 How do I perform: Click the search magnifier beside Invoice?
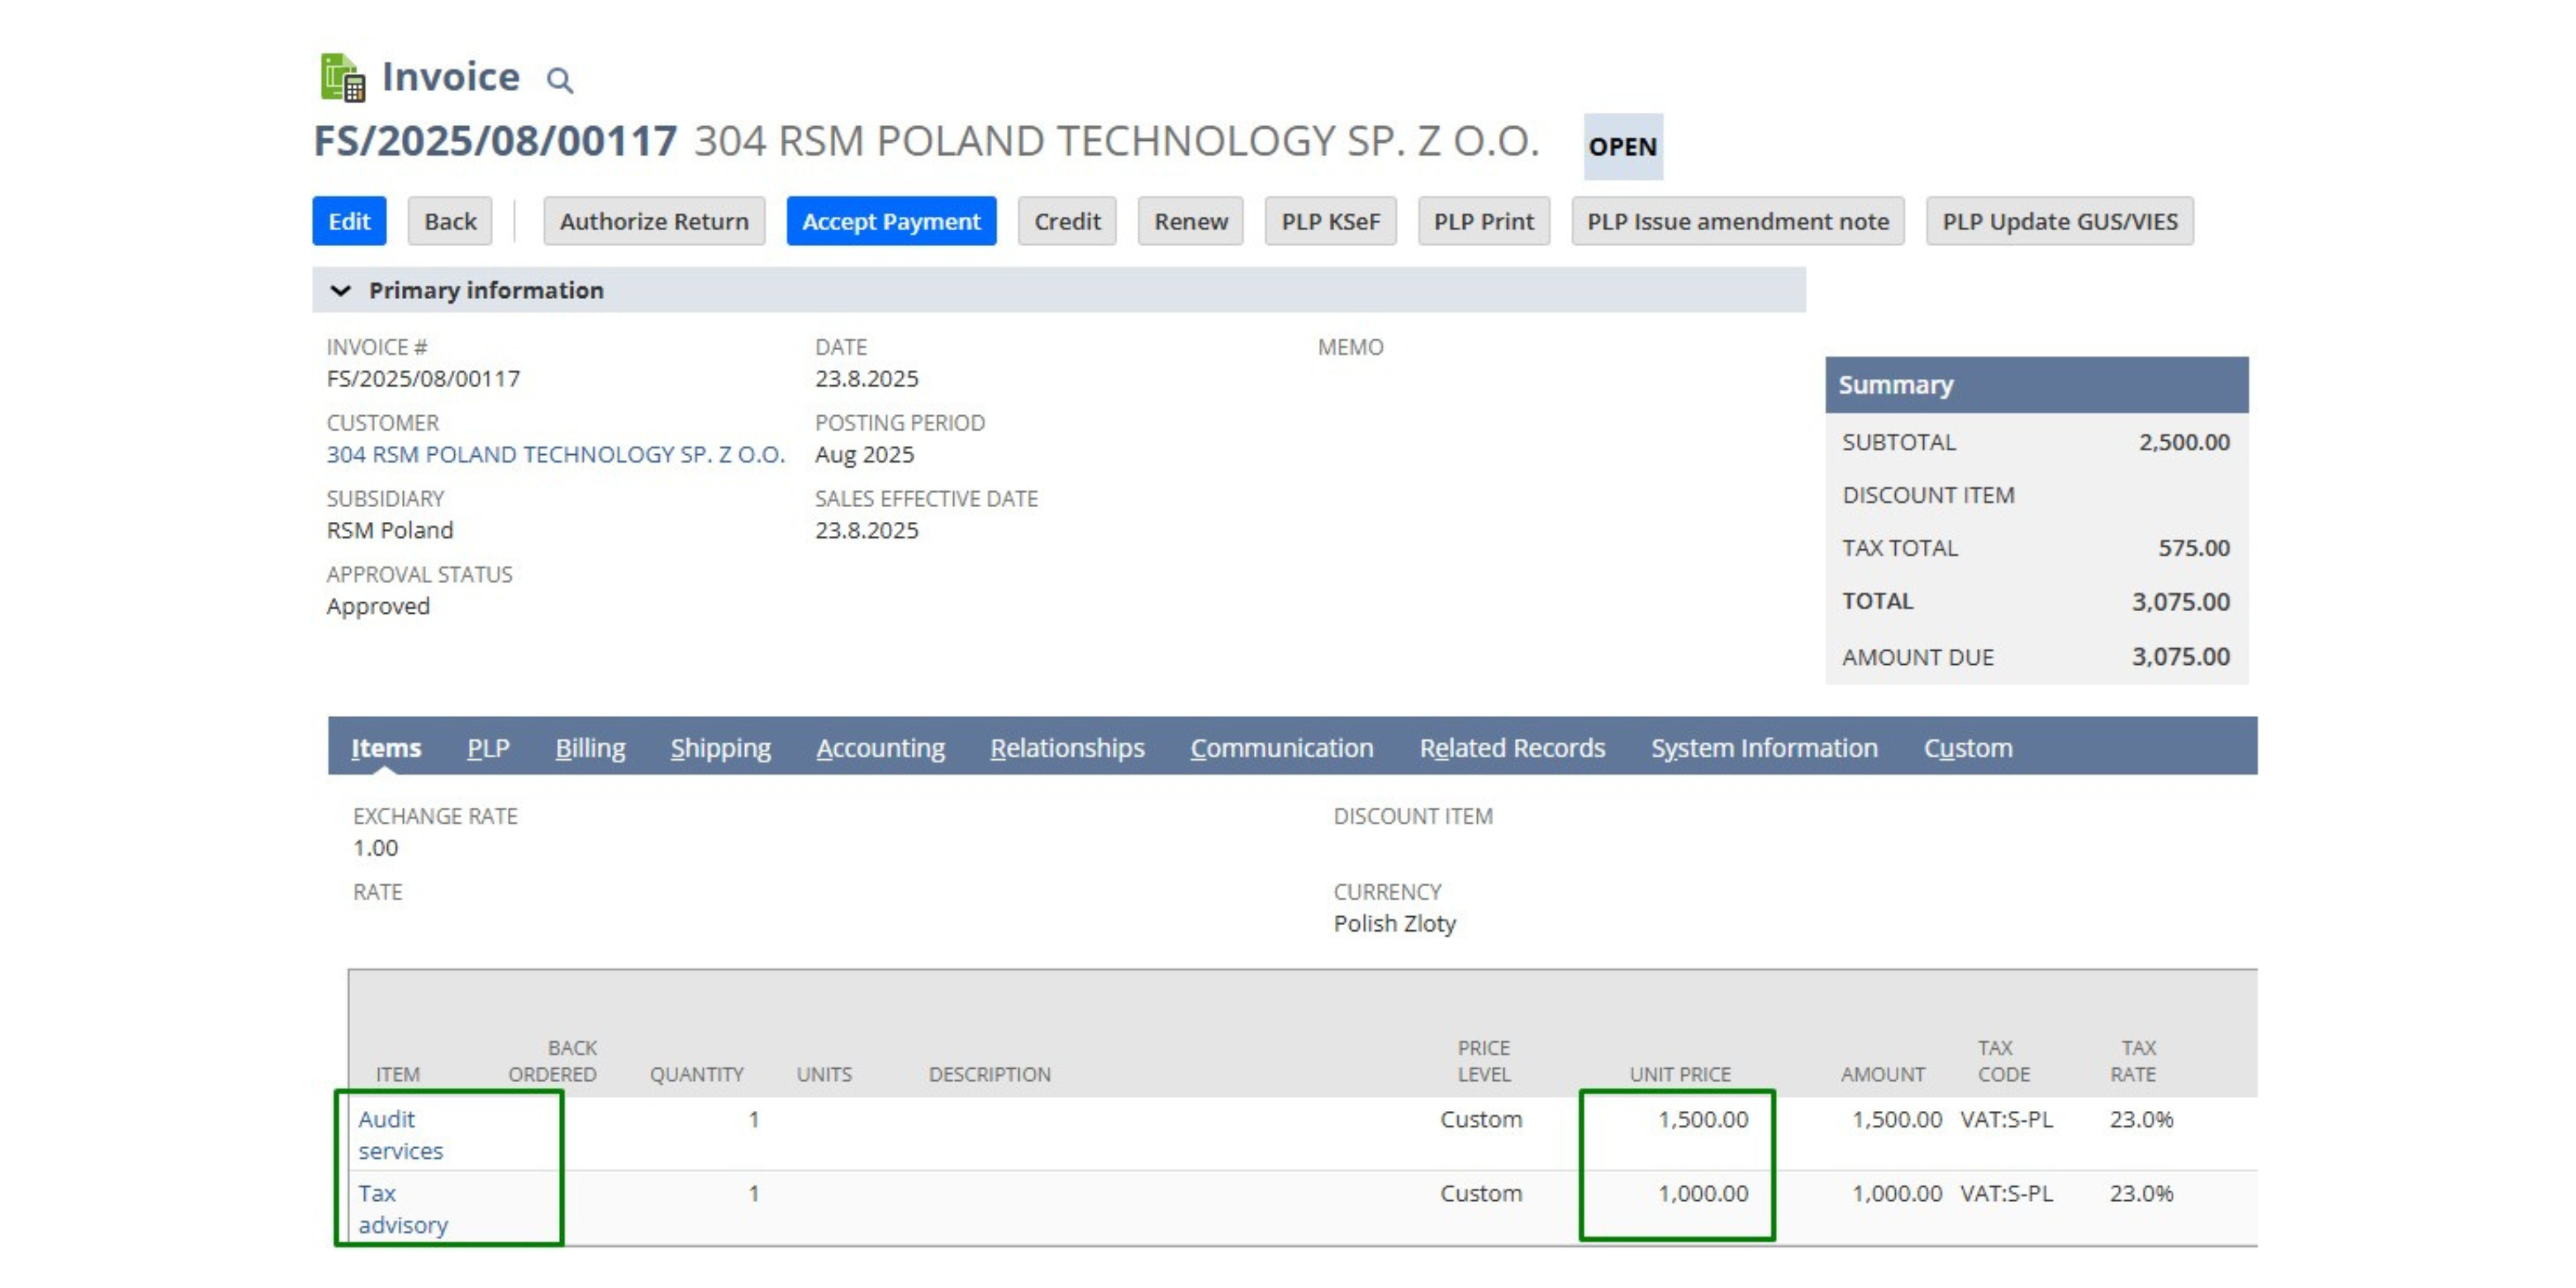[x=559, y=80]
